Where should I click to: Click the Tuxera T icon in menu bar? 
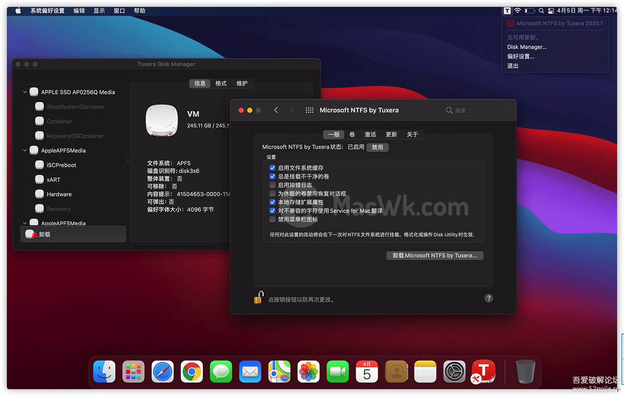[507, 11]
